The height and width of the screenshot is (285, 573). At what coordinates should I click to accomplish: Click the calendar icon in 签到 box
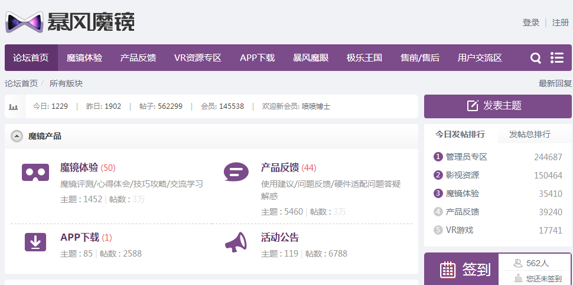tap(447, 270)
